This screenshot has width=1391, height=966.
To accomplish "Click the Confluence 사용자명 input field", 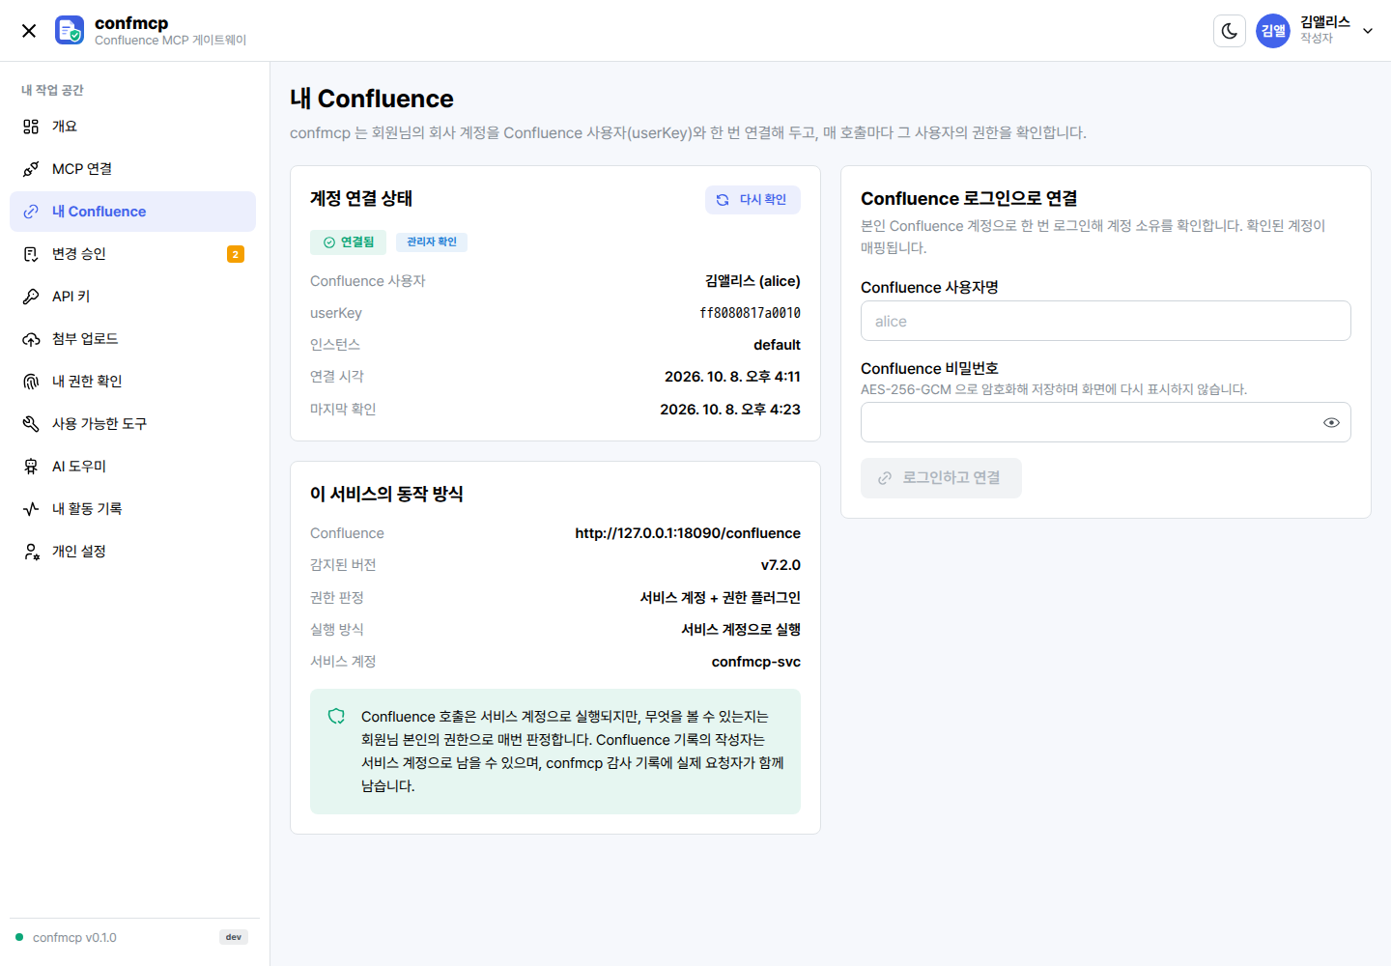I will click(1106, 321).
